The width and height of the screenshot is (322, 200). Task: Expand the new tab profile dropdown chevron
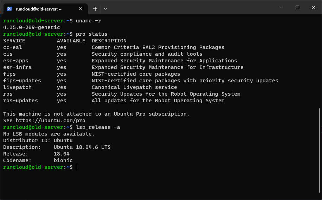(105, 9)
